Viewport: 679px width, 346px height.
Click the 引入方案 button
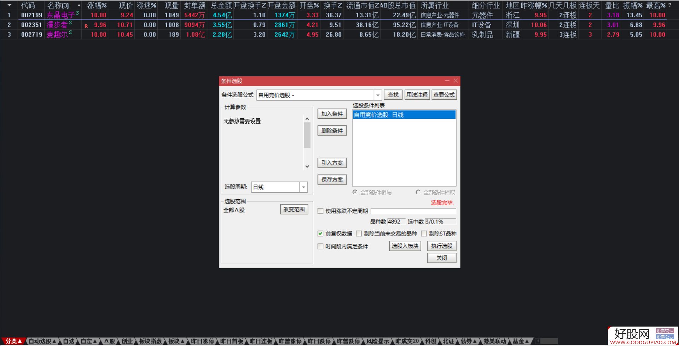pyautogui.click(x=332, y=163)
